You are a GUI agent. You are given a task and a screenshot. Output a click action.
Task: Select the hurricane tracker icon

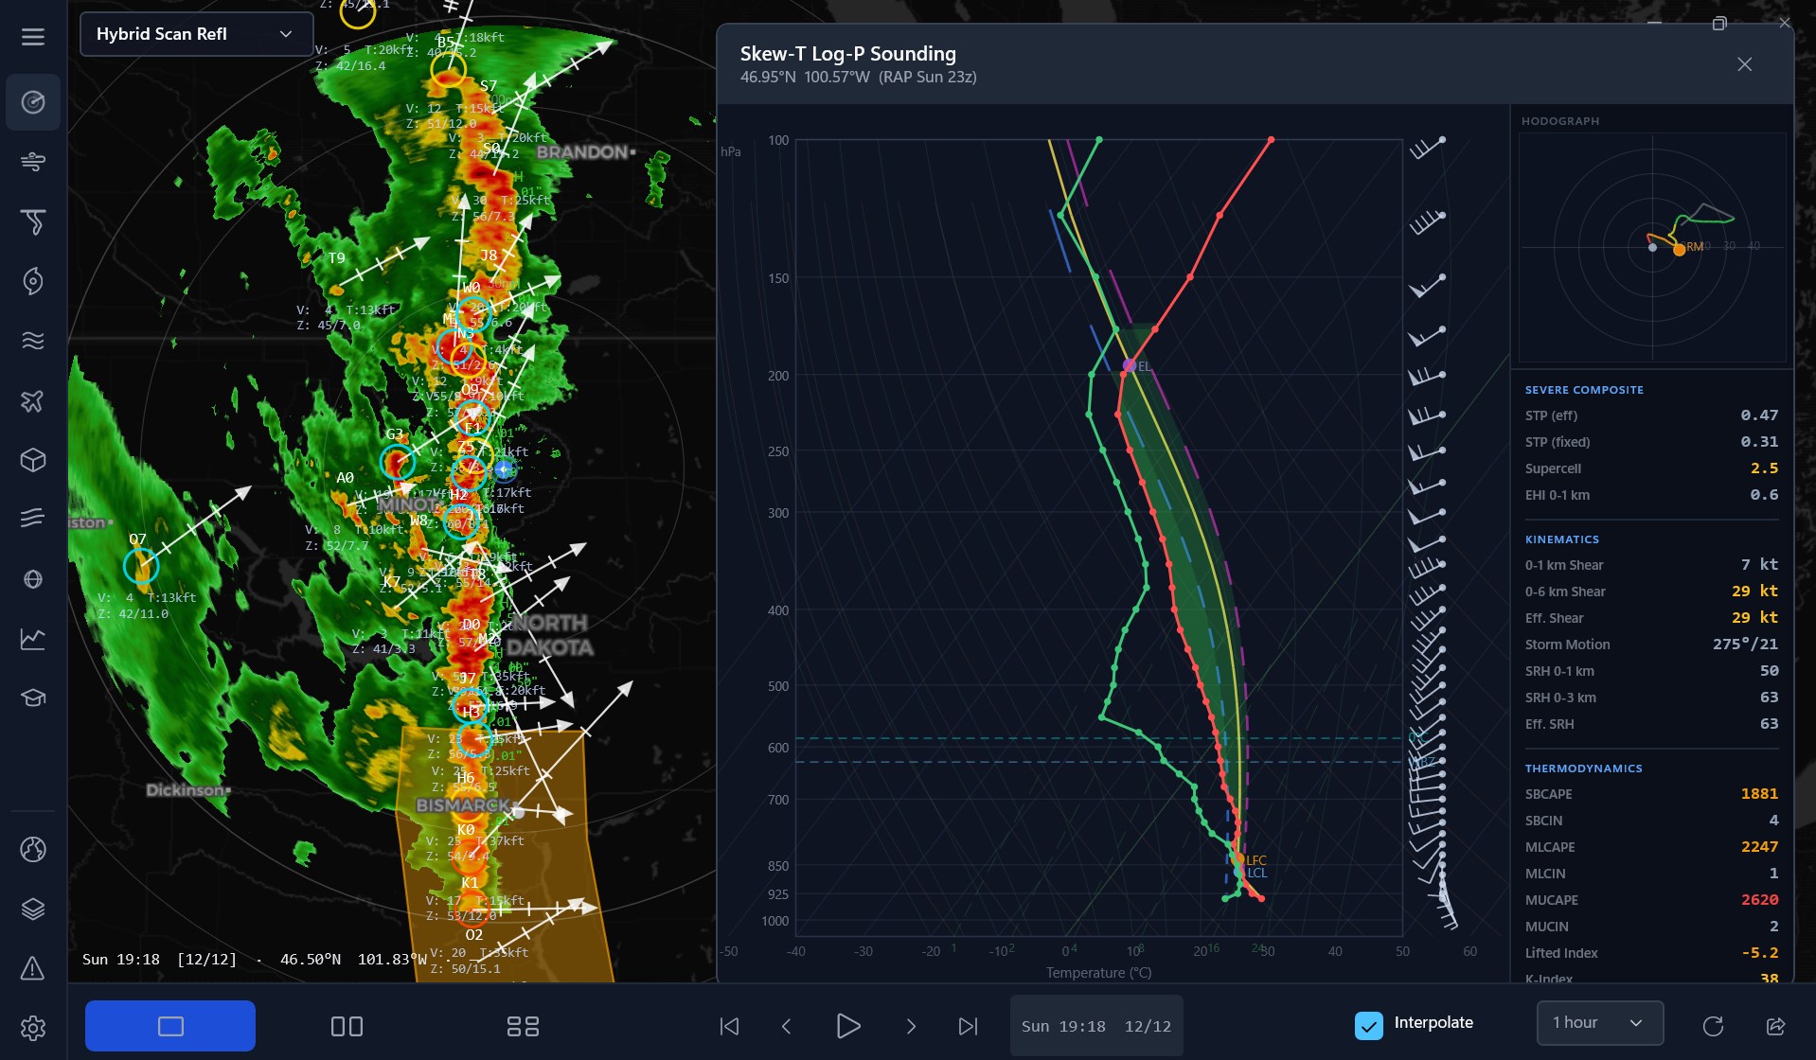click(33, 281)
